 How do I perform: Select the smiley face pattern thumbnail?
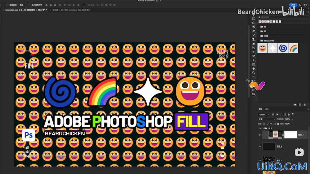pos(263,48)
